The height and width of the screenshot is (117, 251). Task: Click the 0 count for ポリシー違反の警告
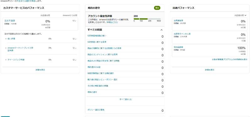point(163,111)
